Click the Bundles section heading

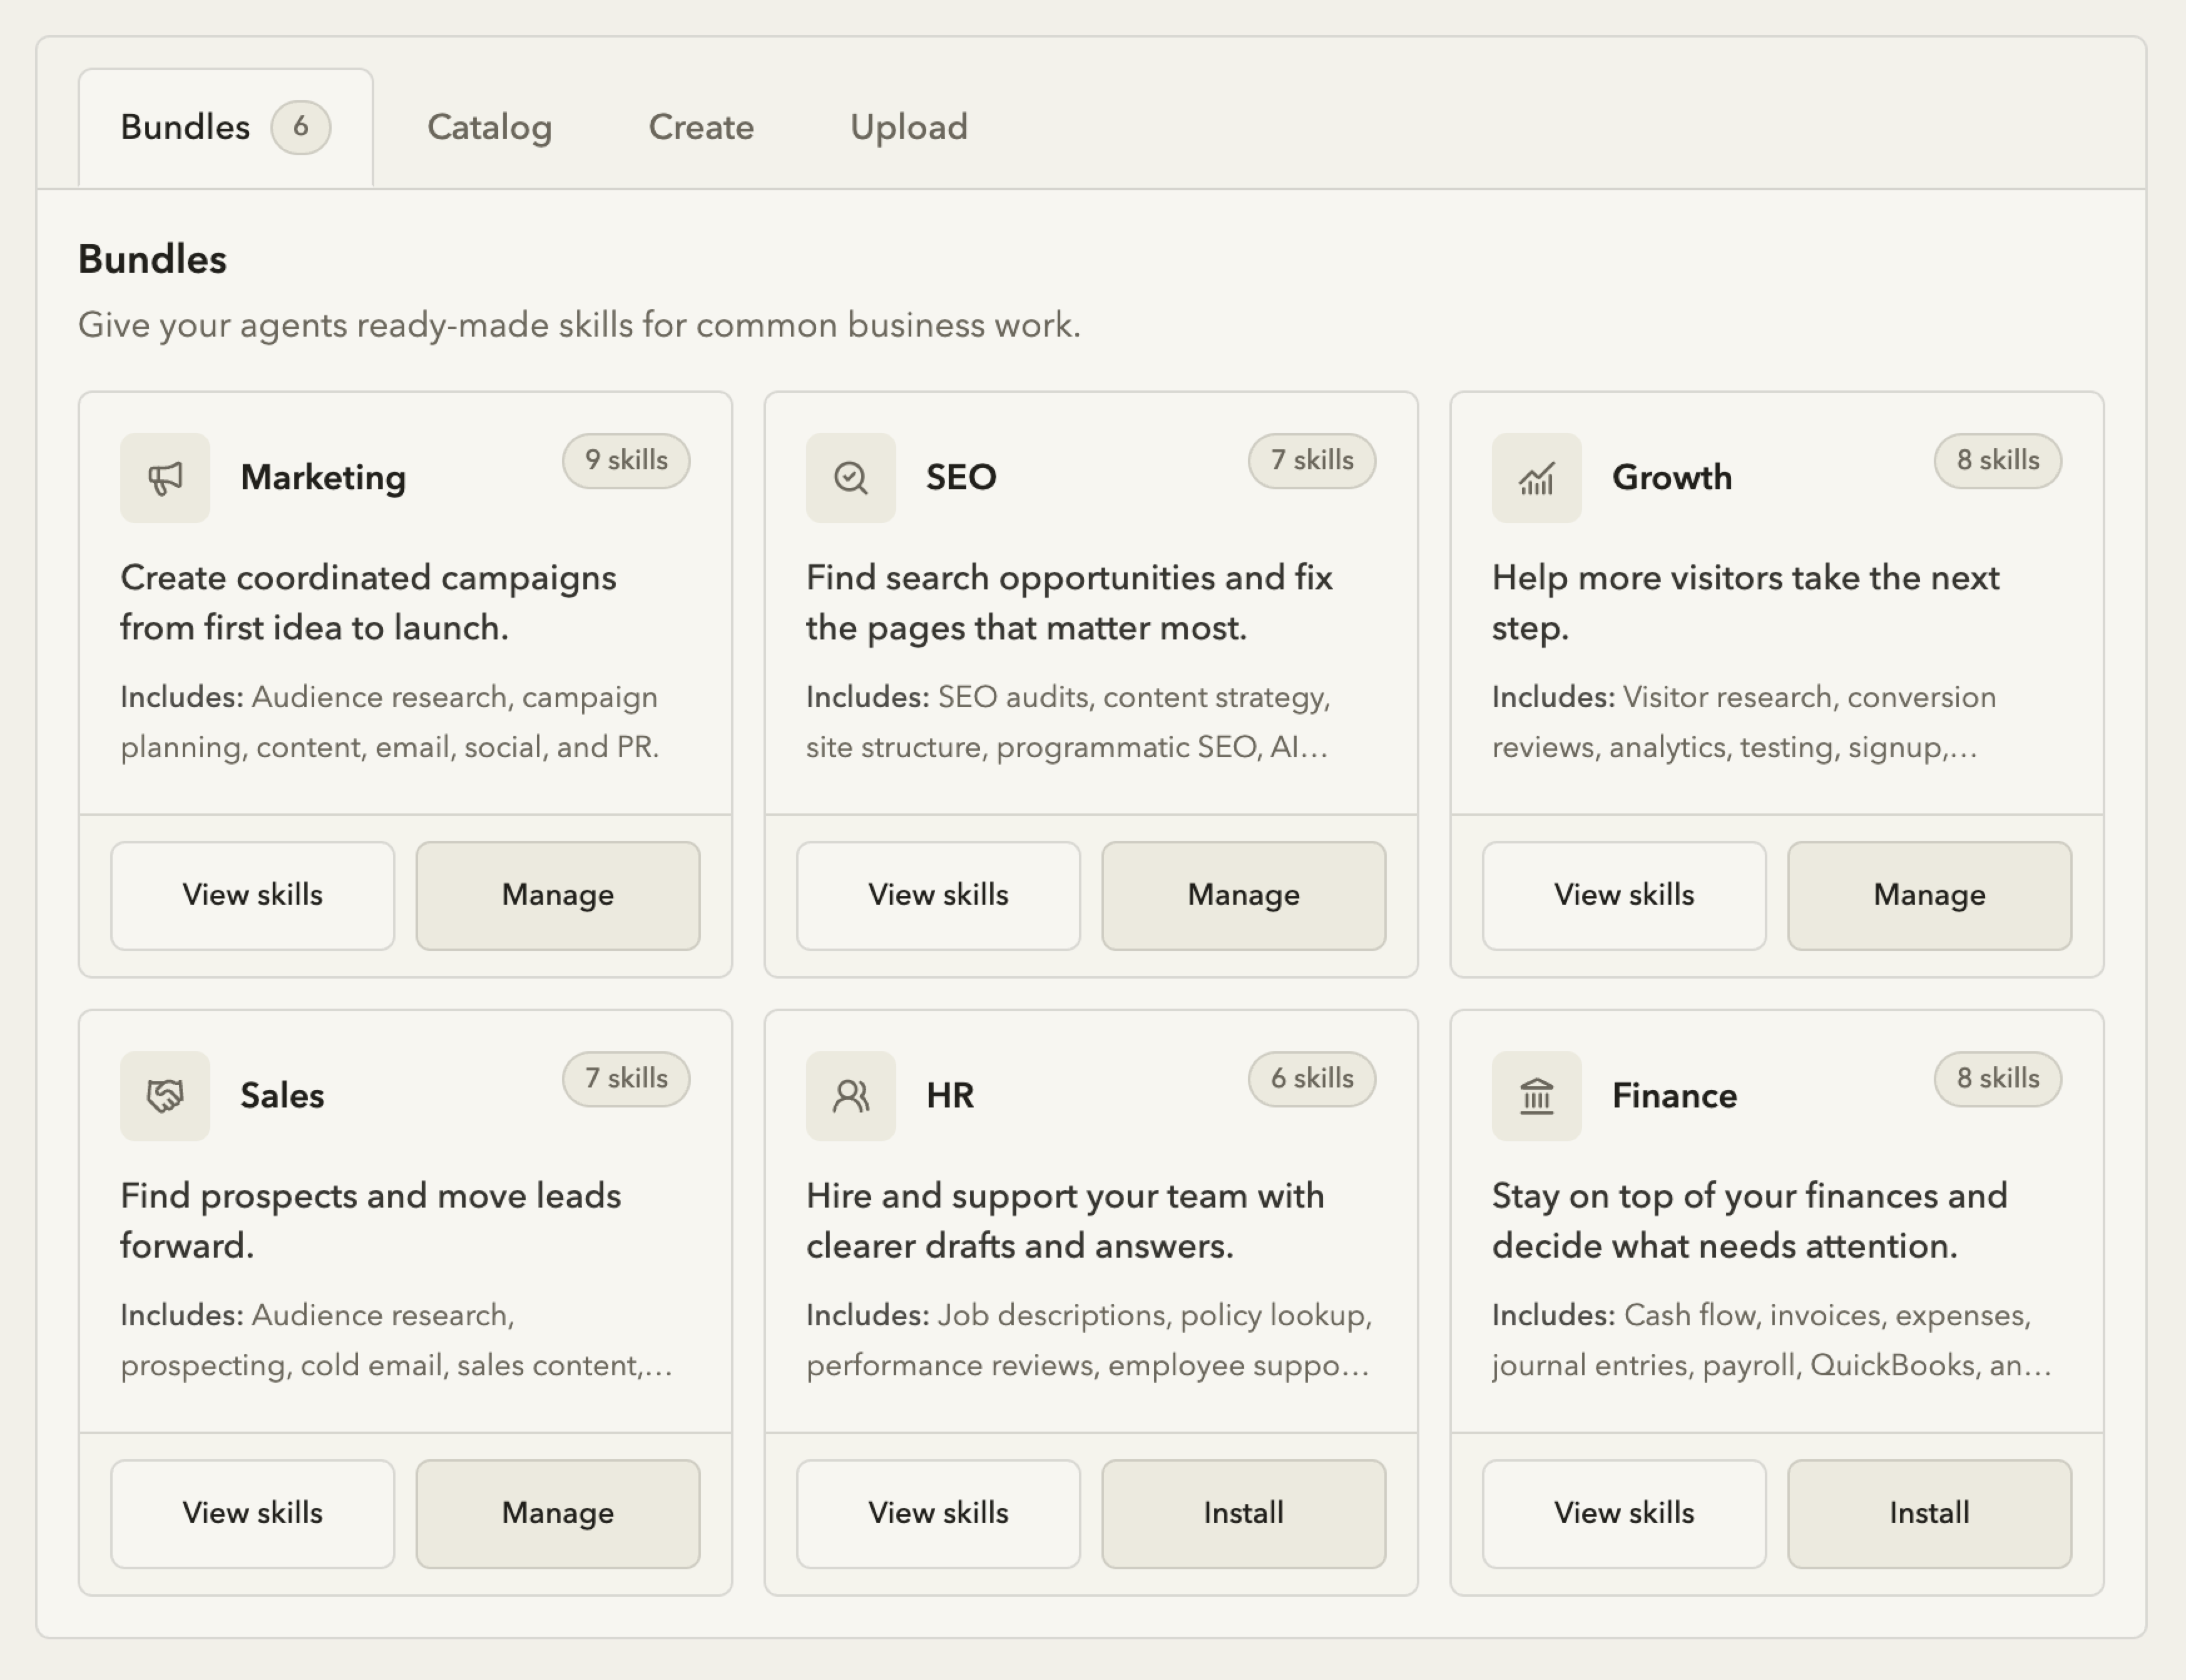153,260
